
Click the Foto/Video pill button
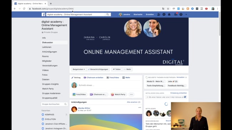(x=79, y=94)
